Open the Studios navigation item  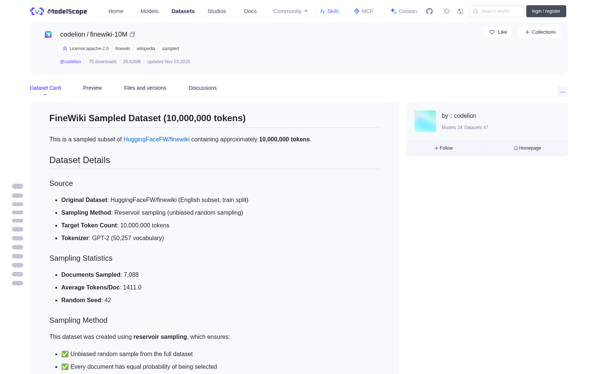point(217,11)
